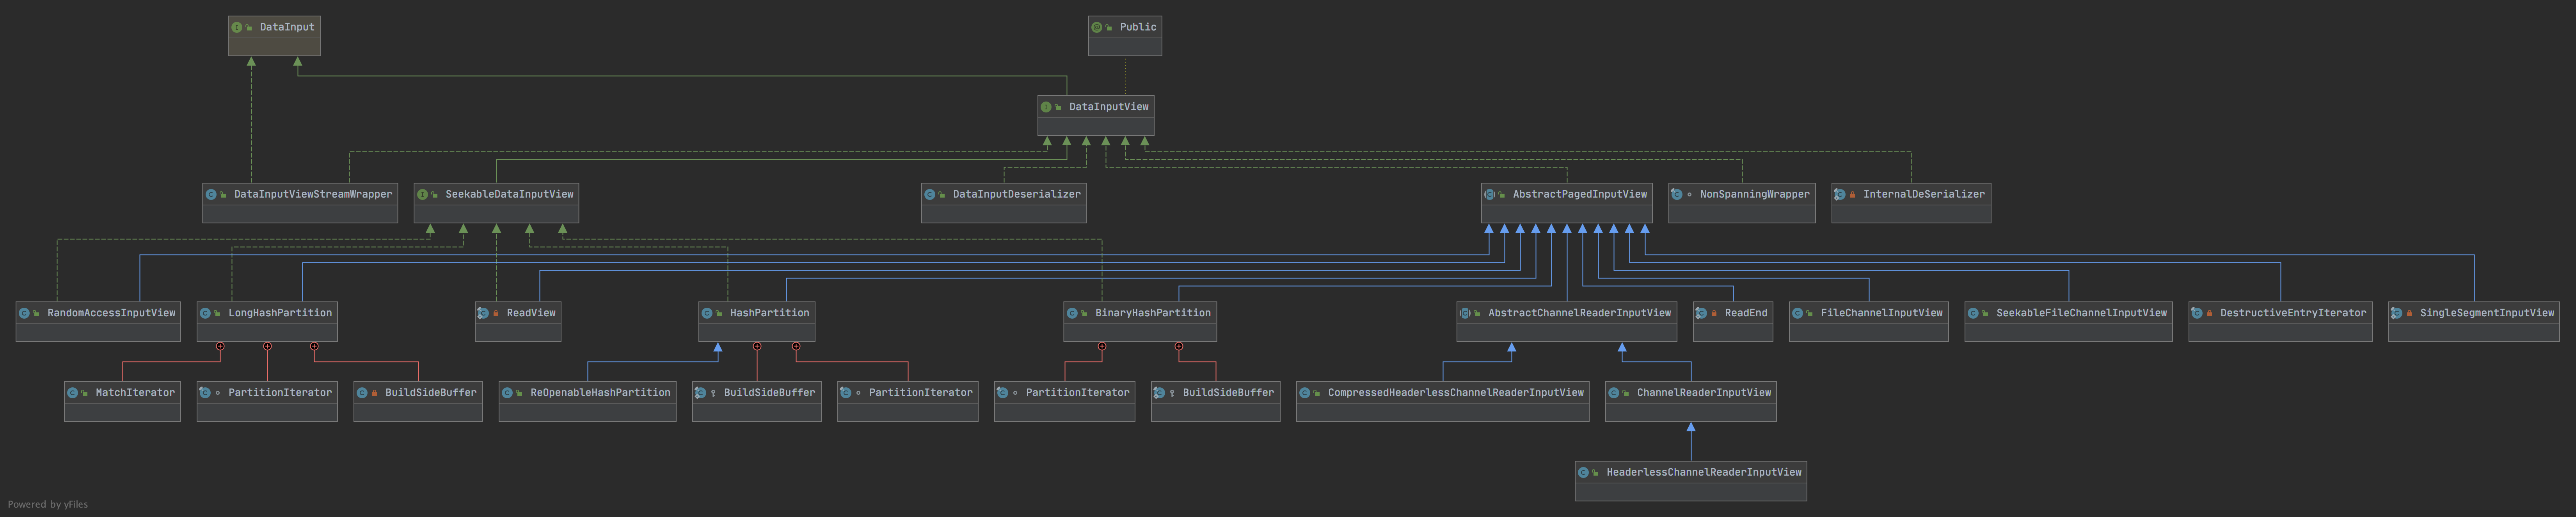Screen dimensions: 2576x517
Task: Select the CompressedHeaderlessChannelReaderInputView node
Action: (1443, 401)
